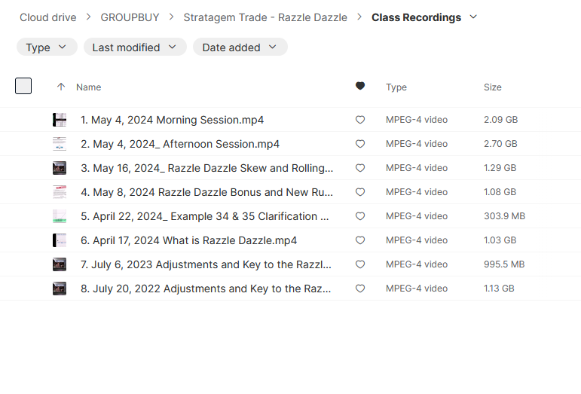581x394 pixels.
Task: Sort files by Name column
Action: pyautogui.click(x=88, y=87)
